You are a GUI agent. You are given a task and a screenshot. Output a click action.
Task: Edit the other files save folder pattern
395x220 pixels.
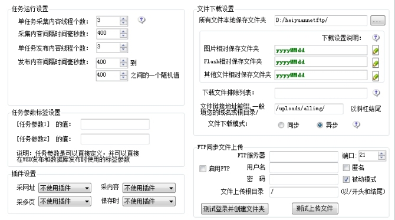(x=376, y=75)
